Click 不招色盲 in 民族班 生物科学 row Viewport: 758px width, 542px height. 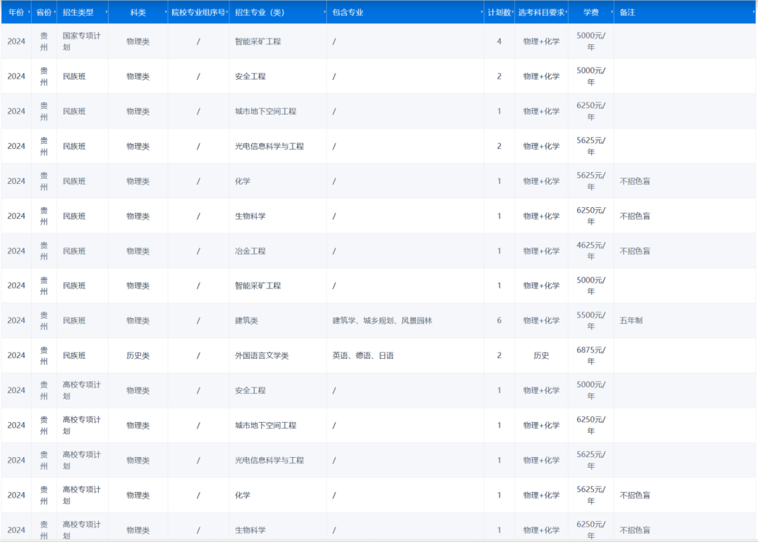[x=634, y=216]
